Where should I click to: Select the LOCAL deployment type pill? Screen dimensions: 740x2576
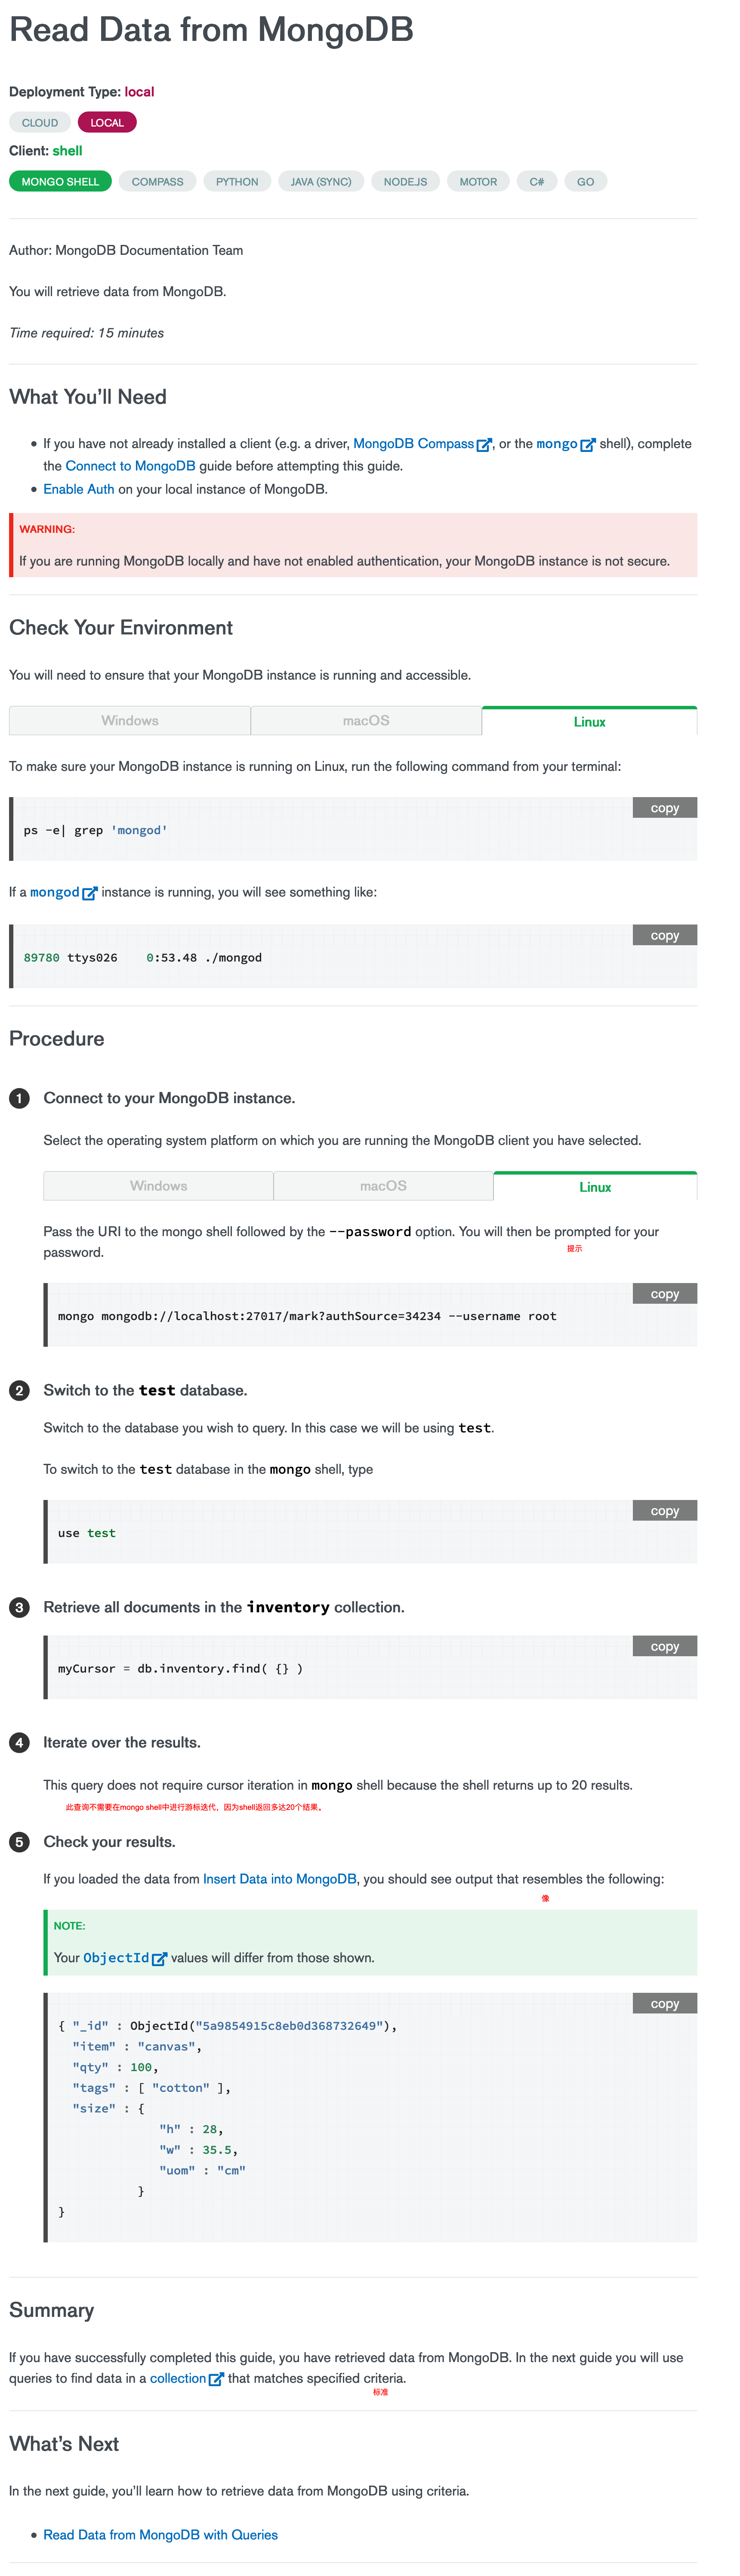pyautogui.click(x=107, y=122)
